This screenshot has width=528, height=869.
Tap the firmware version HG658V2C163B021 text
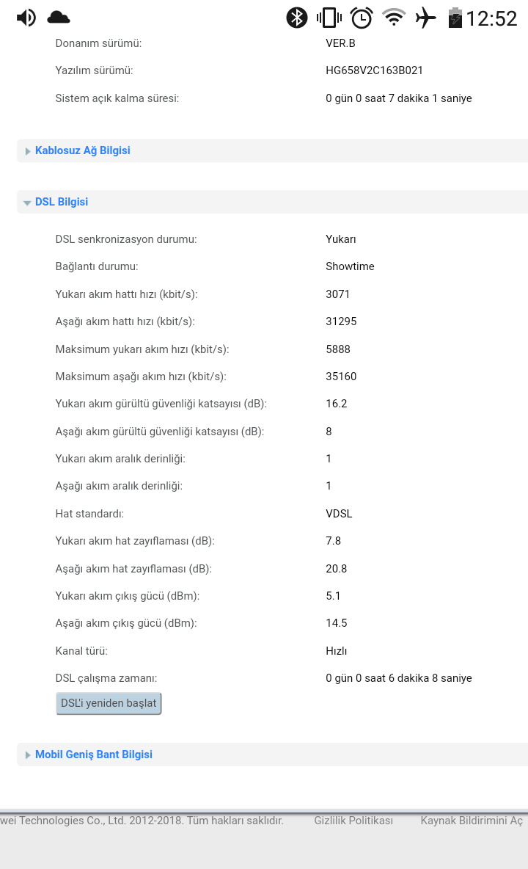coord(374,70)
